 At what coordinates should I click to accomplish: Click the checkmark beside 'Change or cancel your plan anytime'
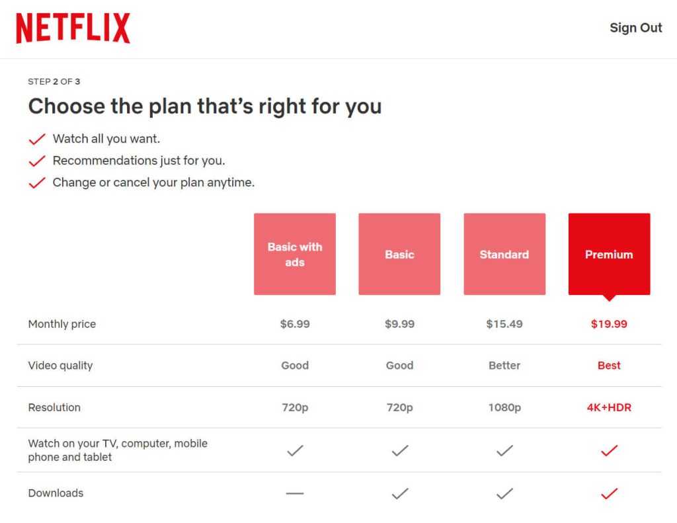[x=36, y=182]
